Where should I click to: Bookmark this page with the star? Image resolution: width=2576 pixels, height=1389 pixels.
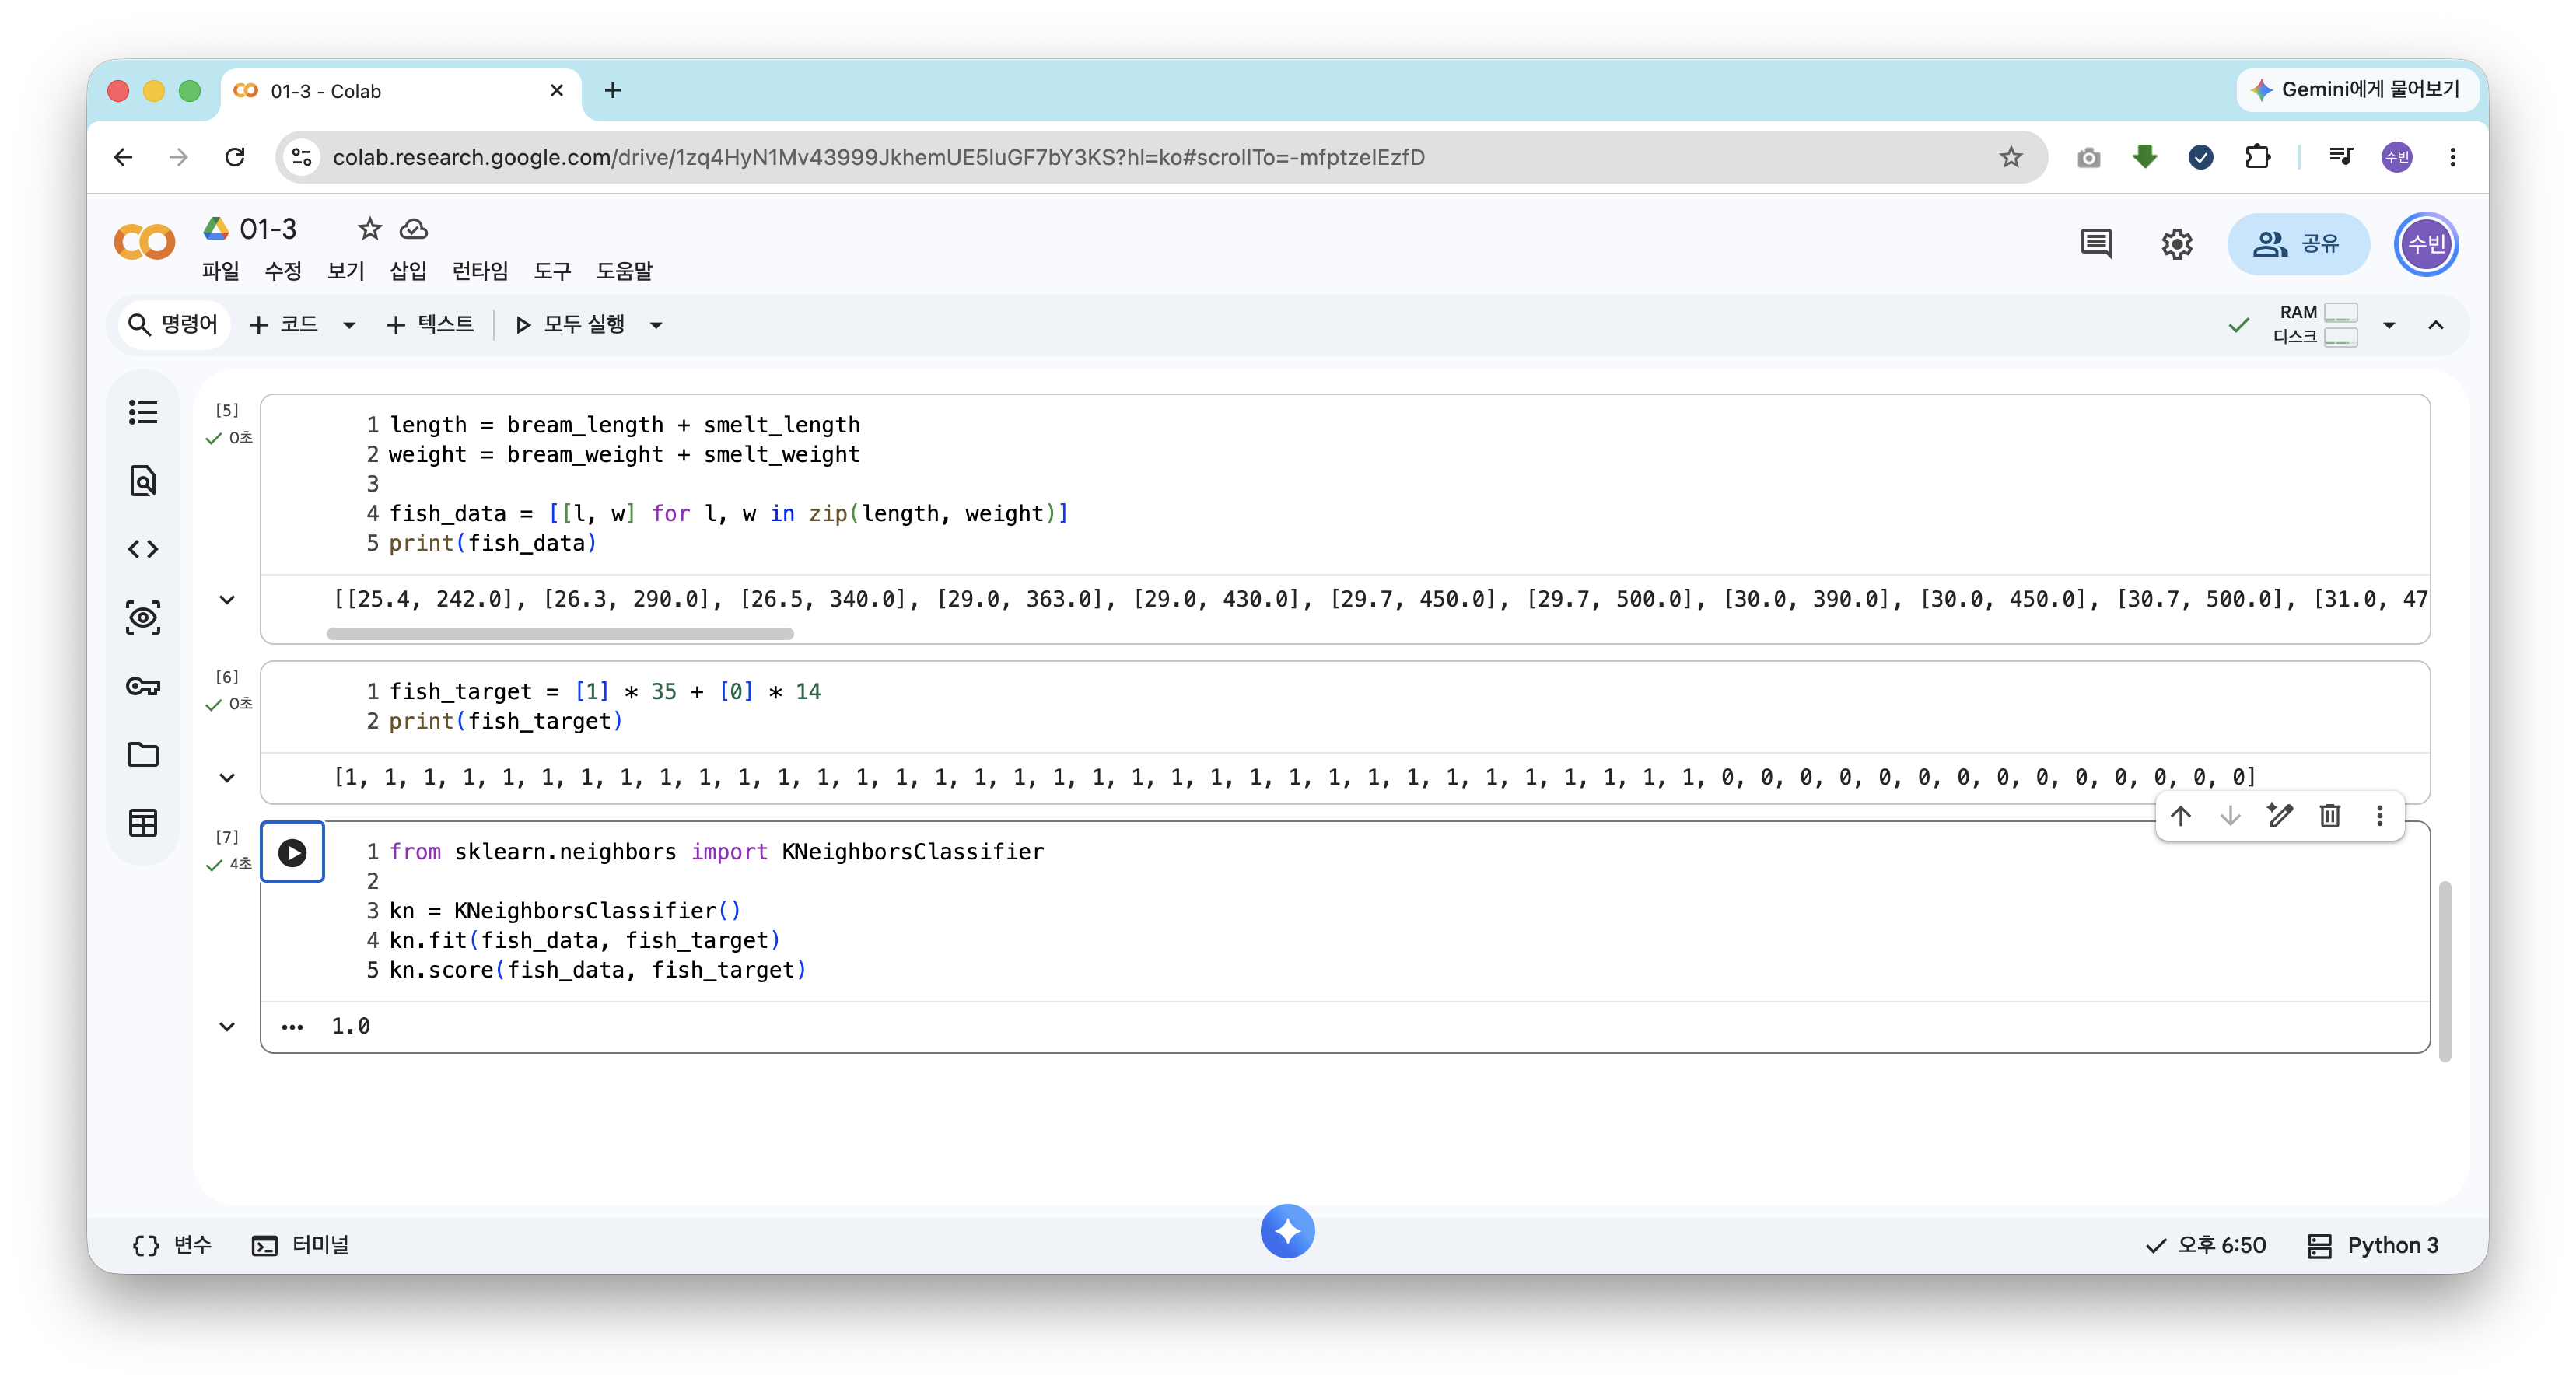coord(2011,157)
